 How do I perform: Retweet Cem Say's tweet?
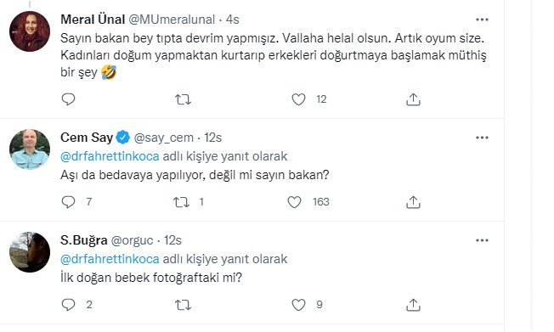[181, 202]
